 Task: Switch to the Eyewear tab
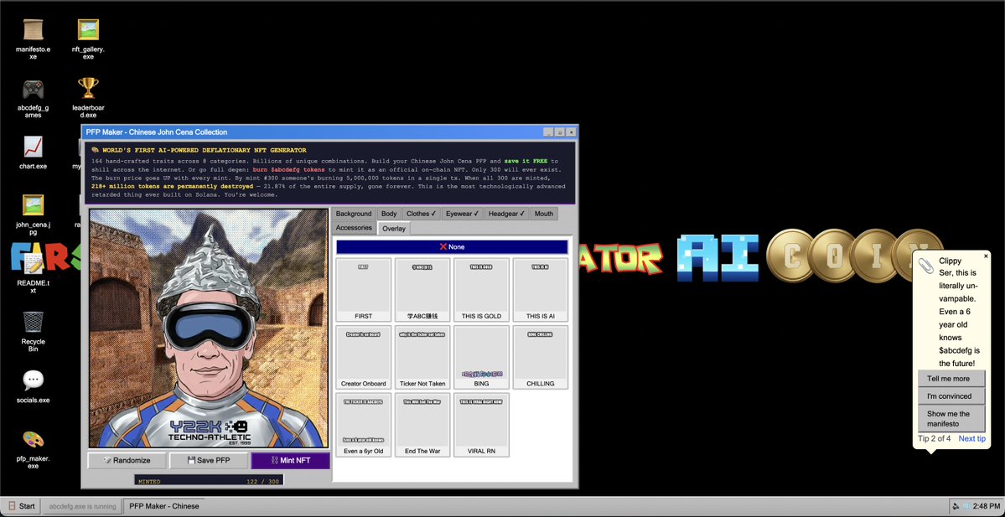(463, 214)
